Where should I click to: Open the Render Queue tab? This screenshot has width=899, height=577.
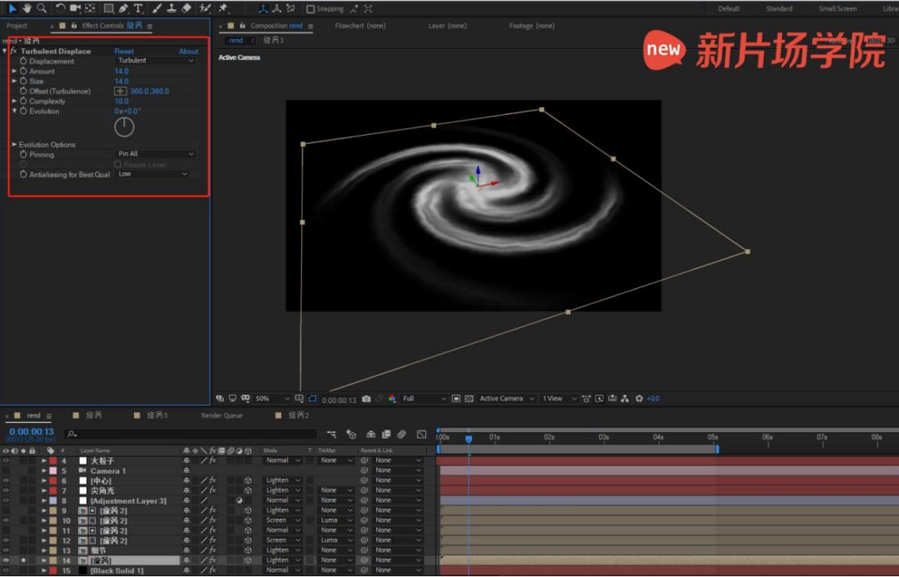tap(221, 415)
